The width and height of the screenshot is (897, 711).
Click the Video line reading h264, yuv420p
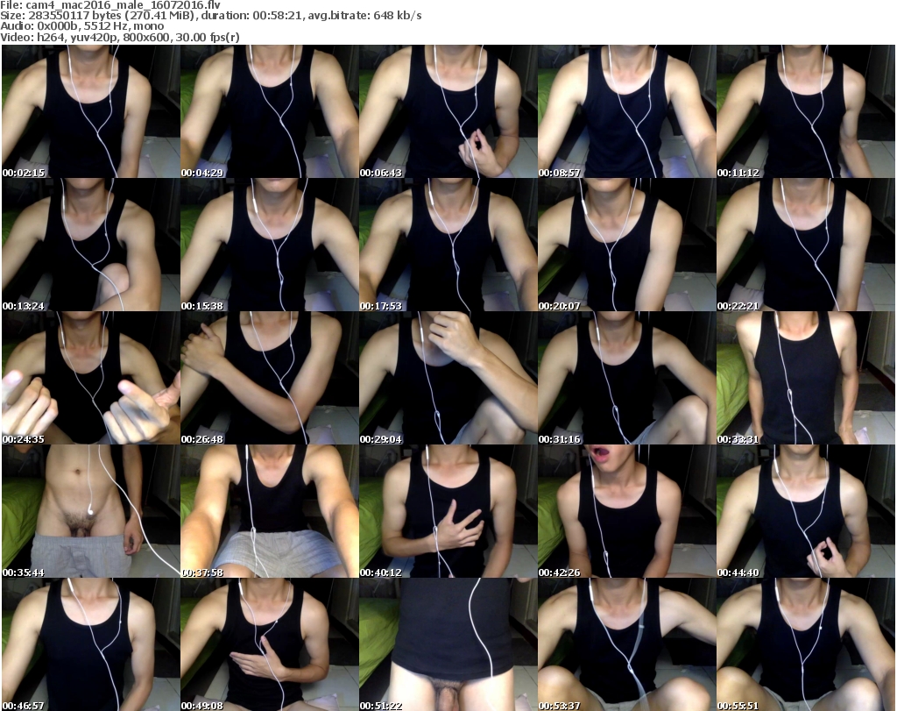[120, 37]
